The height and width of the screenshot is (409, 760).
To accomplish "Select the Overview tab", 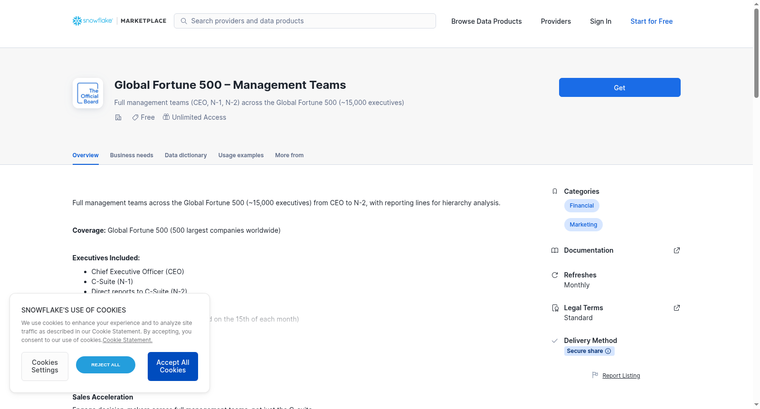I will tap(85, 155).
